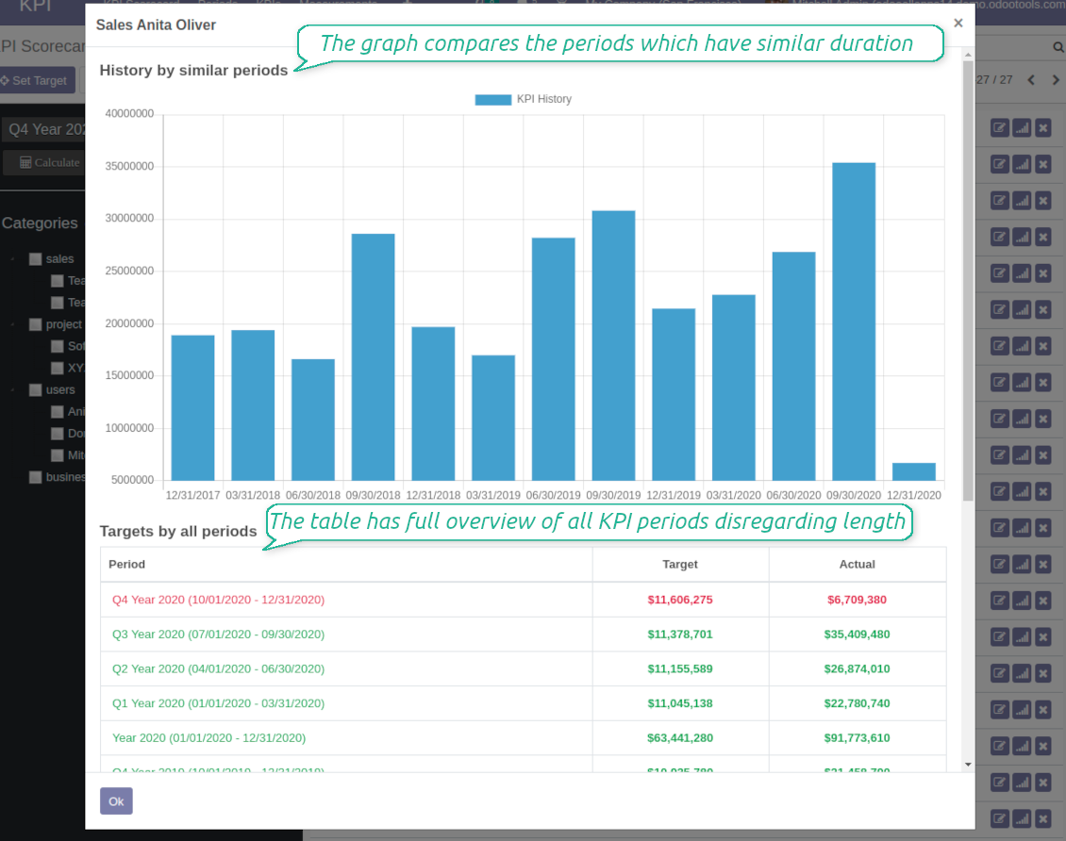Click actual value $22,780,740
The image size is (1066, 841).
[857, 703]
